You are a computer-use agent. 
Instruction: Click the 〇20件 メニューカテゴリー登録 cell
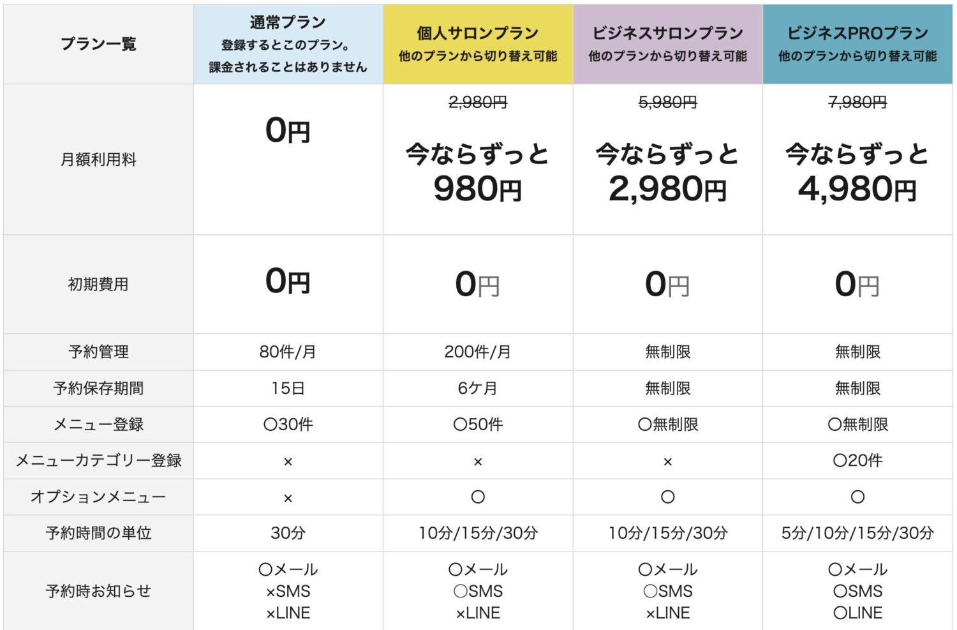click(857, 460)
